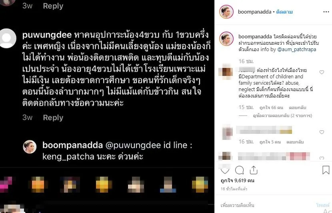Open boompanadda username in header
Viewport: 332px width, 213px height.
[254, 12]
